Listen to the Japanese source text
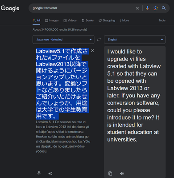Viewport: 174px width, 178px height. 50,174
